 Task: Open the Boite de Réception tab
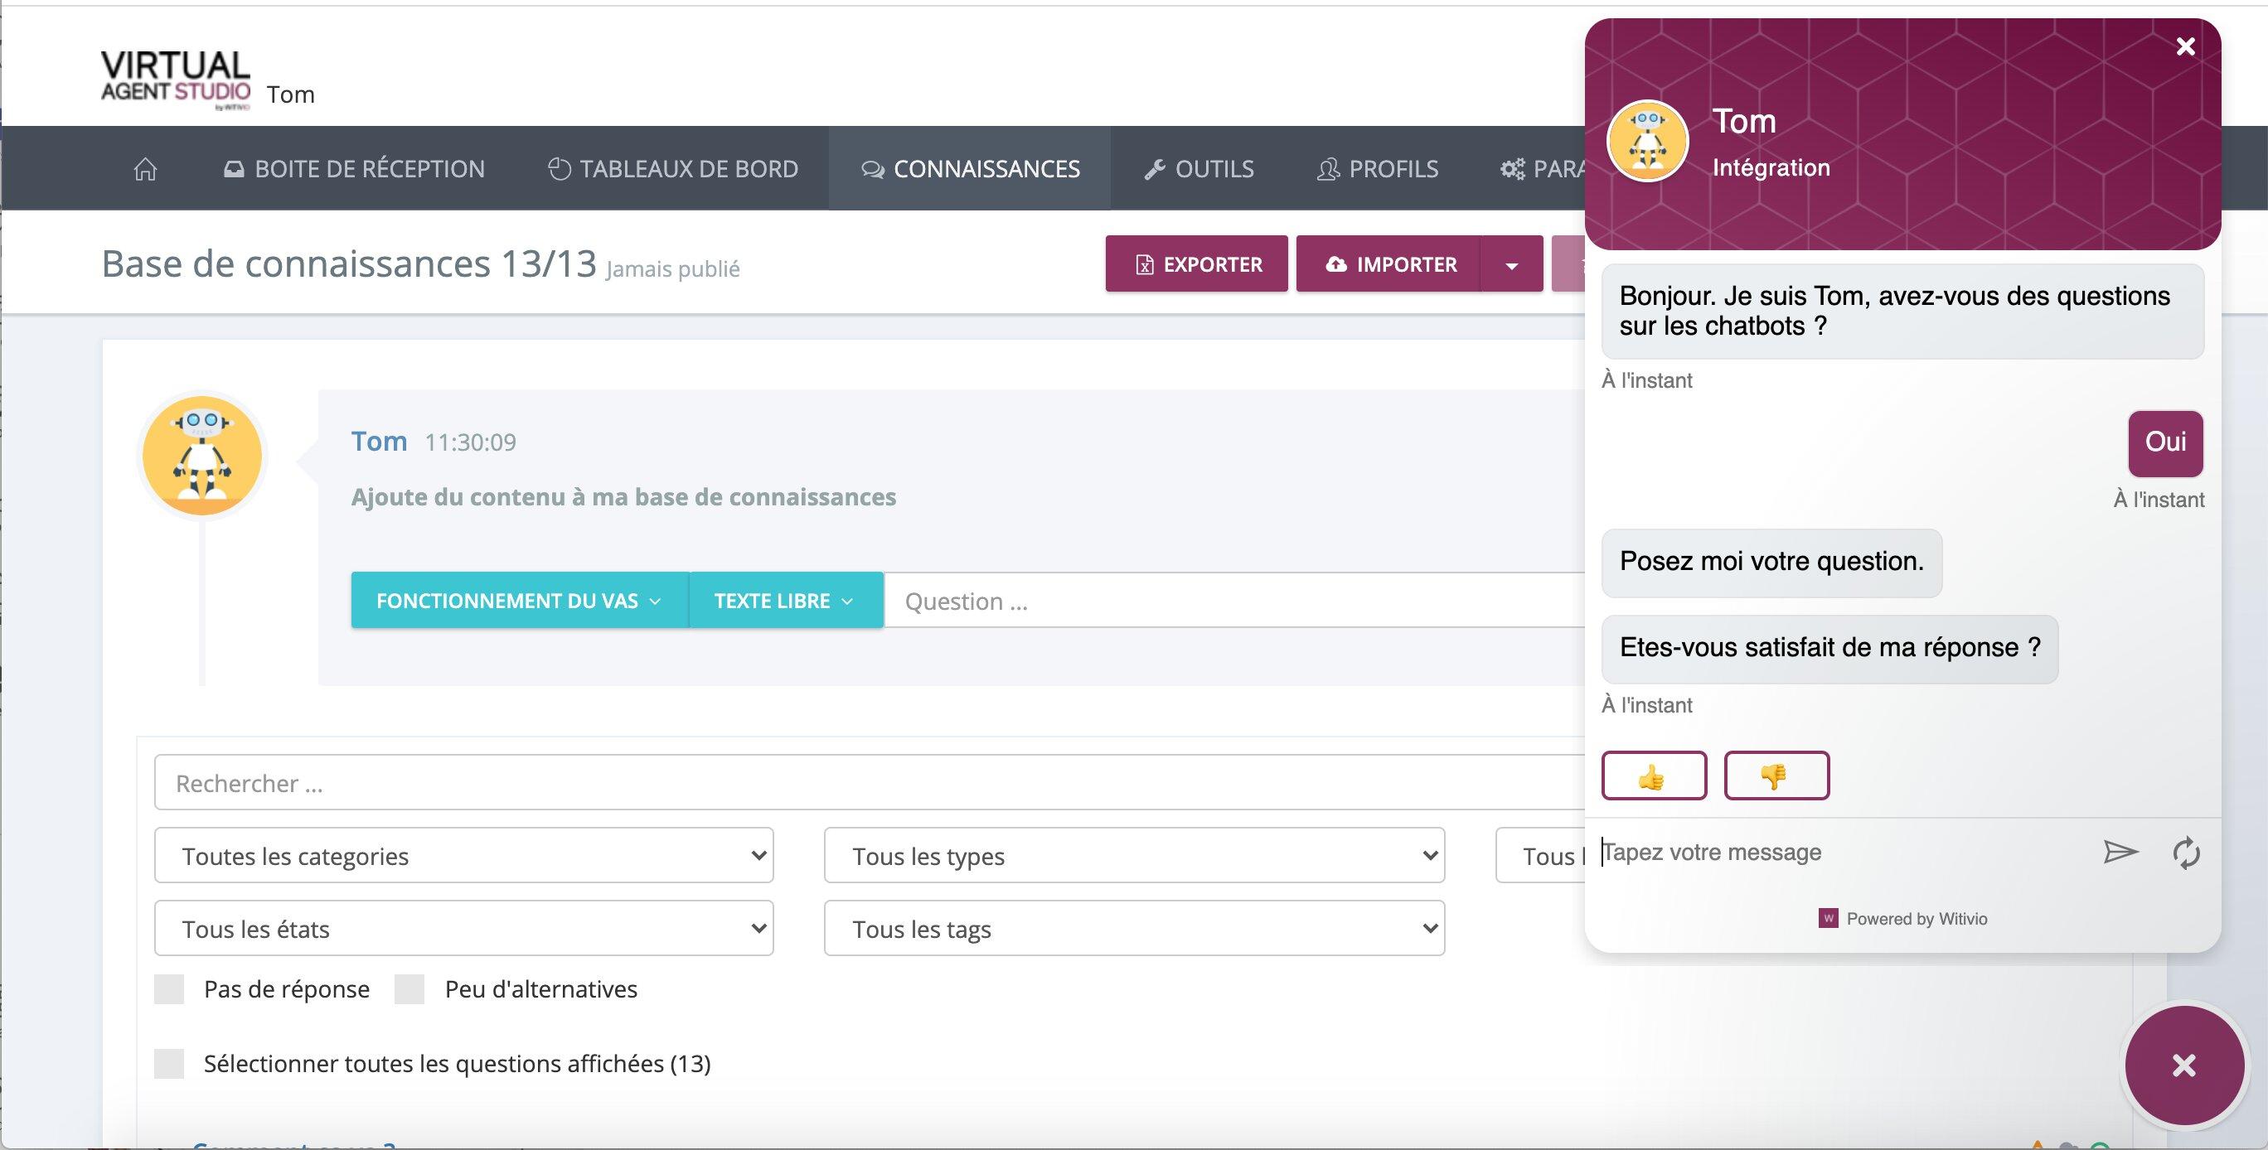pos(354,169)
